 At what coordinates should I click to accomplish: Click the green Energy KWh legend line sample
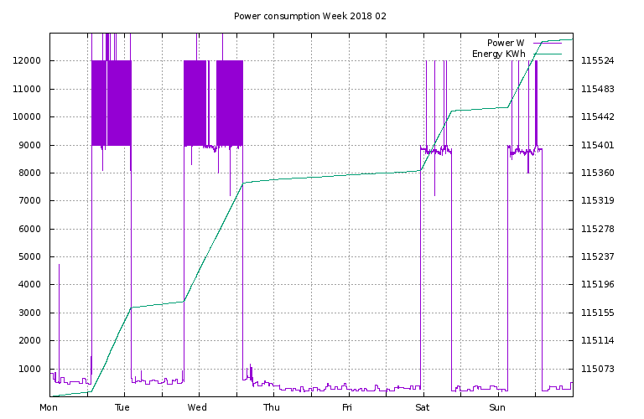548,54
